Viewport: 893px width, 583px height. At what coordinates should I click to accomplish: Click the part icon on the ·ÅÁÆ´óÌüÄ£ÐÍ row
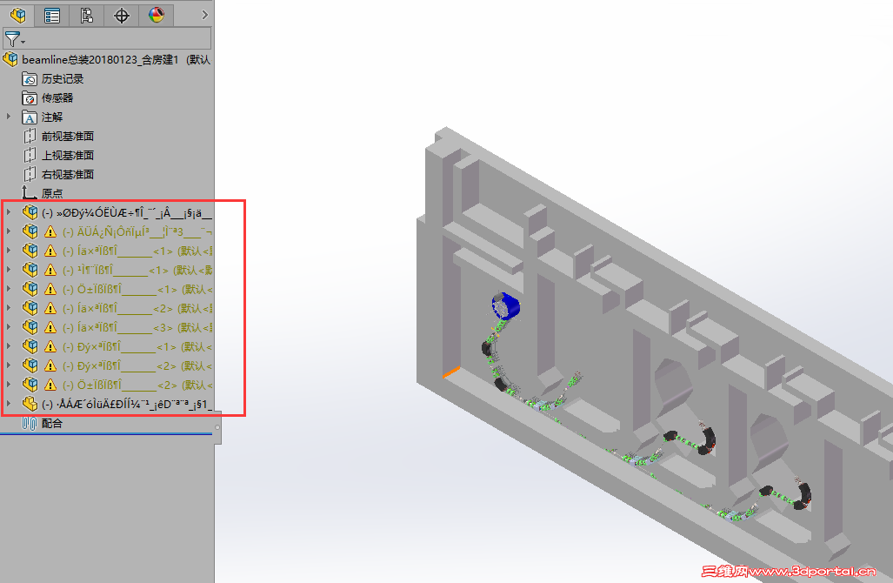(30, 404)
